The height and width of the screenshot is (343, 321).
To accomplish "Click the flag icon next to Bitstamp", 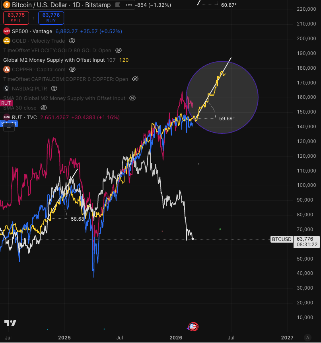I will point(118,5).
